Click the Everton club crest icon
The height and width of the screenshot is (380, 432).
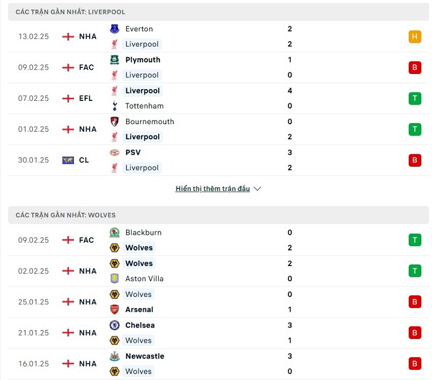(x=114, y=29)
